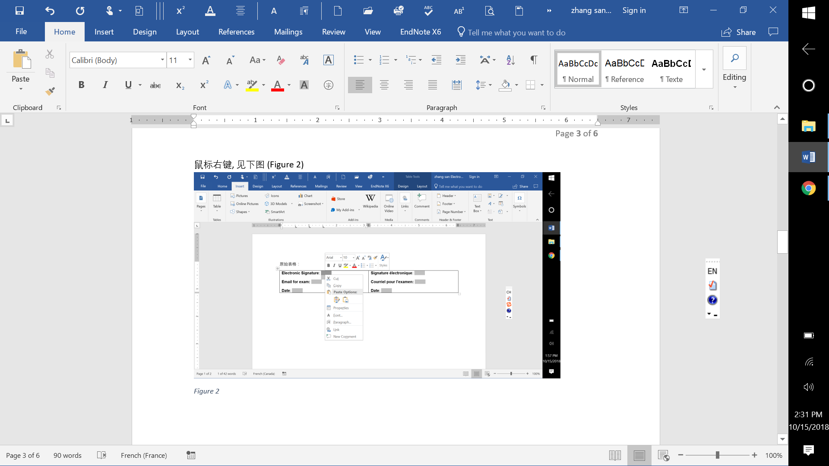Image resolution: width=829 pixels, height=466 pixels.
Task: Click the Bullets list icon
Action: [358, 60]
